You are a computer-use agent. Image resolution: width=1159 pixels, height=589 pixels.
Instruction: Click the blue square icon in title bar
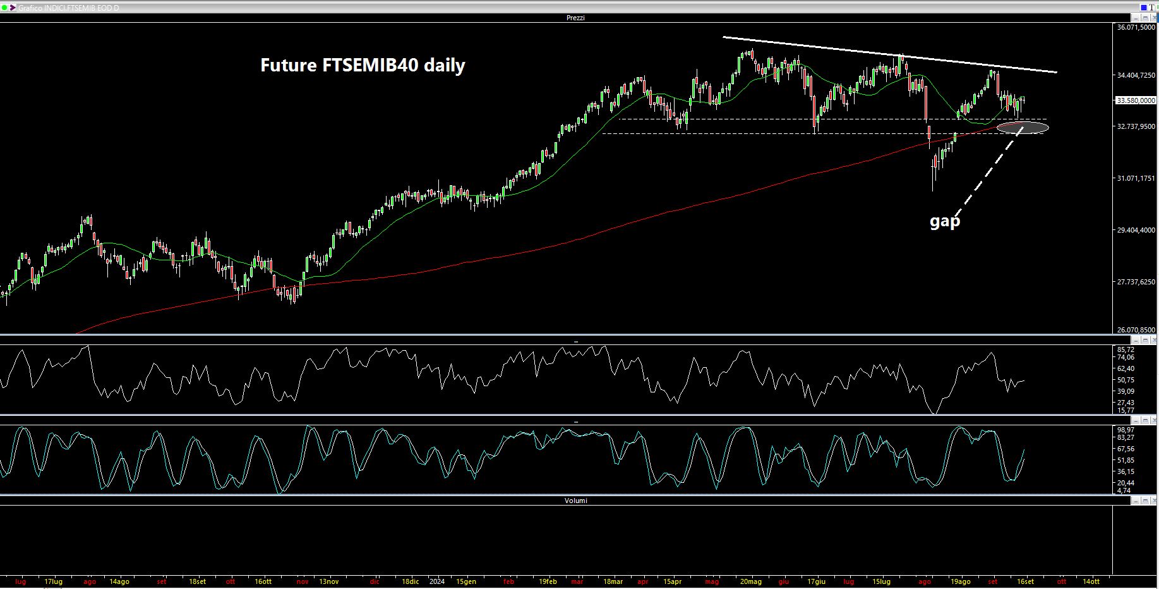tap(1144, 8)
